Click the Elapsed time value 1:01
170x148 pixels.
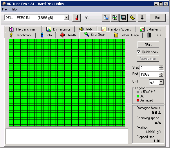coord(157,141)
